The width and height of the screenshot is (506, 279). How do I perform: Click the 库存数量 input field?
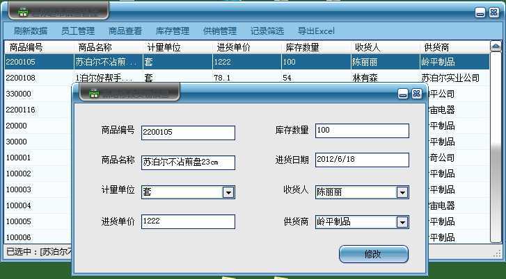click(x=362, y=130)
